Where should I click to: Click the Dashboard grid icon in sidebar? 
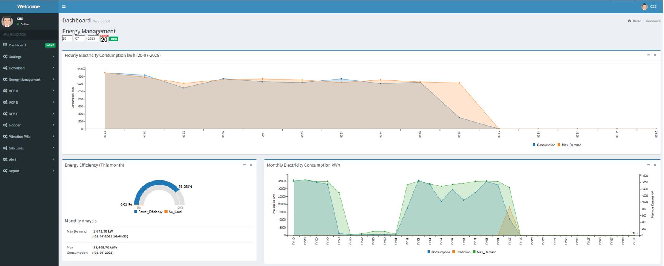click(5, 45)
